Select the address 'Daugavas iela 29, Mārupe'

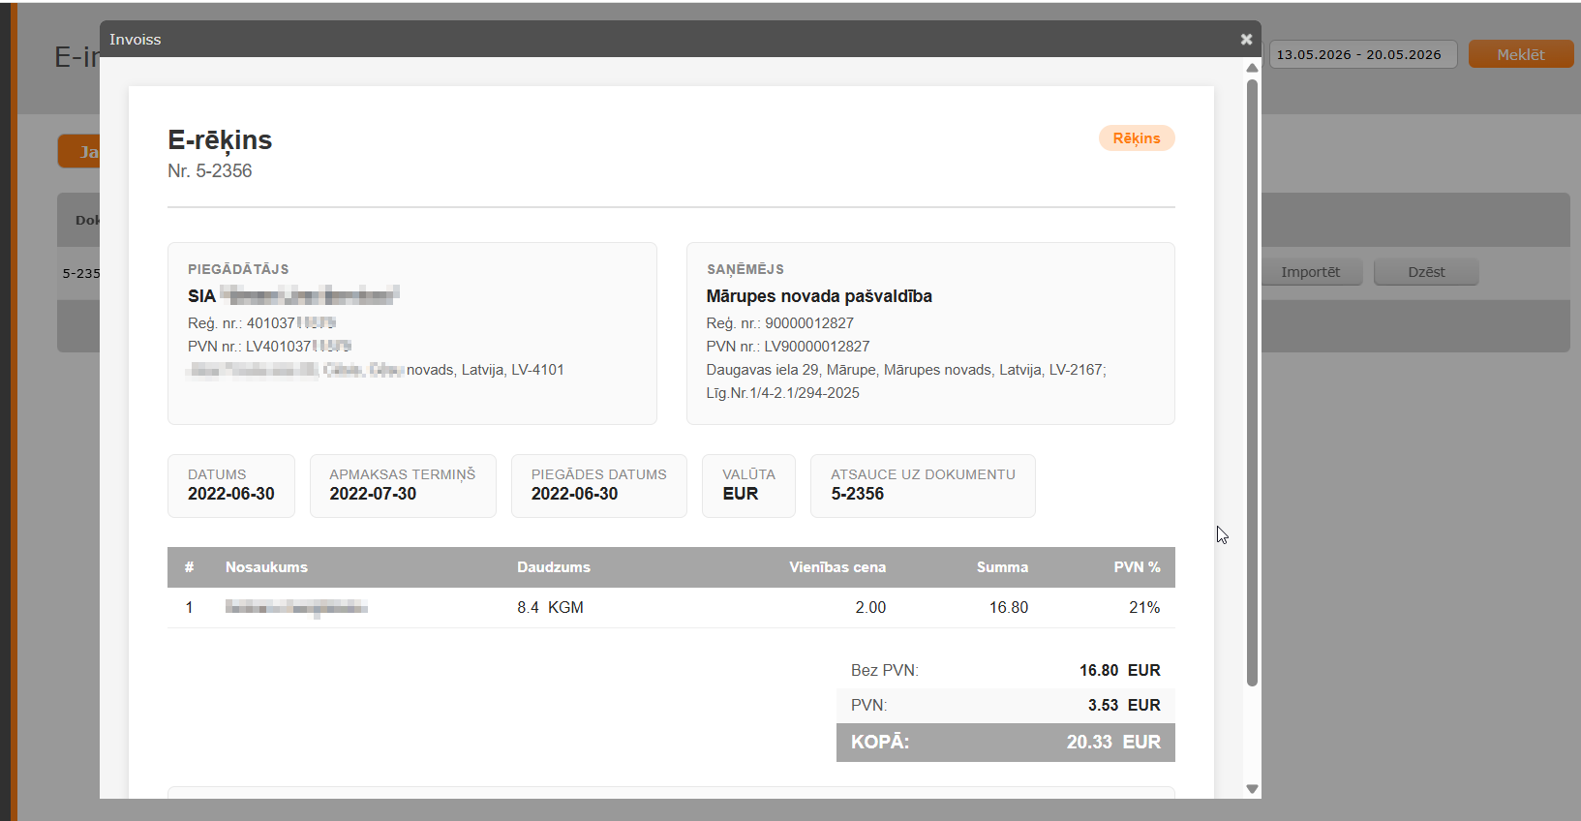click(791, 370)
